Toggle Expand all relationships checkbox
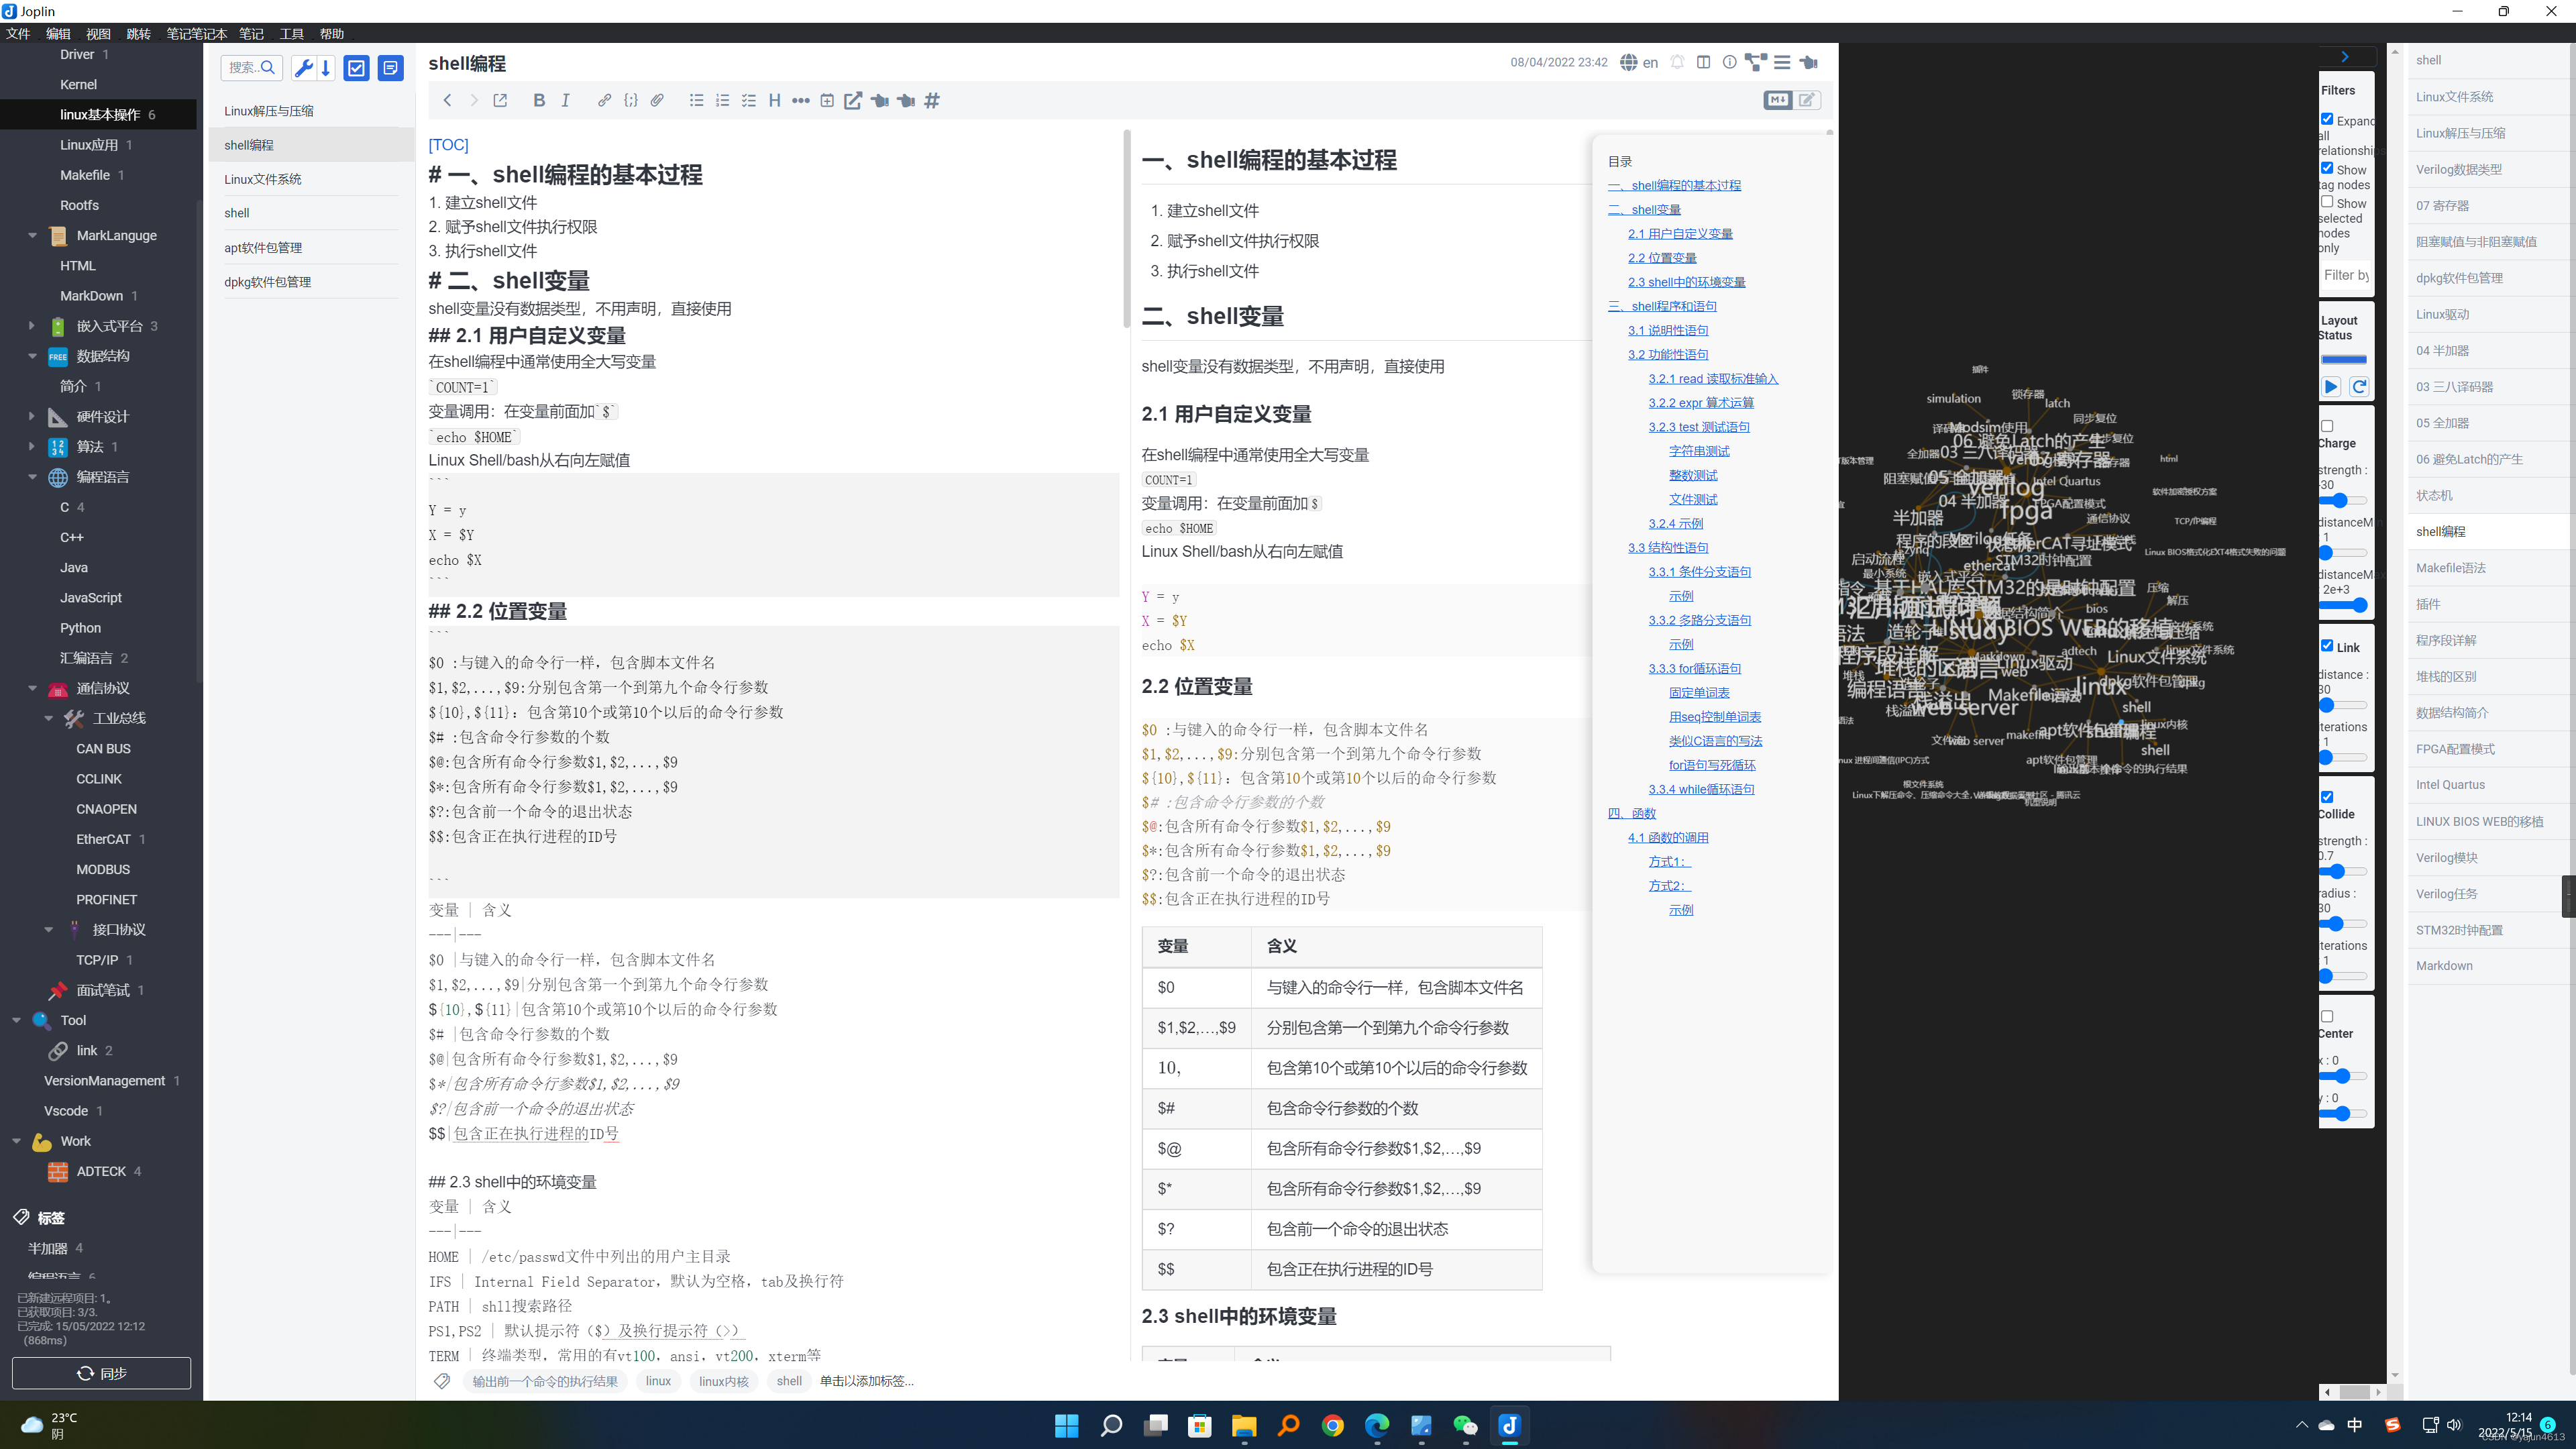 (x=2327, y=119)
